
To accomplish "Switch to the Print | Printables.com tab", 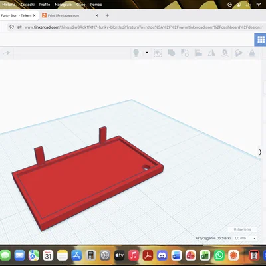I will pyautogui.click(x=64, y=15).
